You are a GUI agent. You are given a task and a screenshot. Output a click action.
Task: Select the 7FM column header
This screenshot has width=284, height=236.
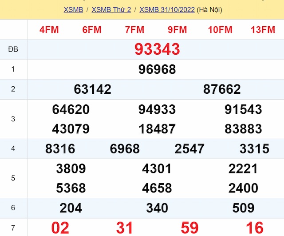coord(134,30)
